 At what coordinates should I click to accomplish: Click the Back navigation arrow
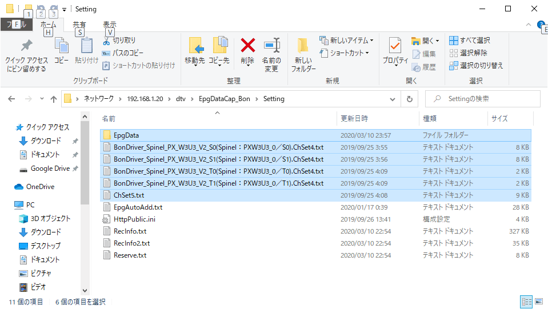pos(11,99)
